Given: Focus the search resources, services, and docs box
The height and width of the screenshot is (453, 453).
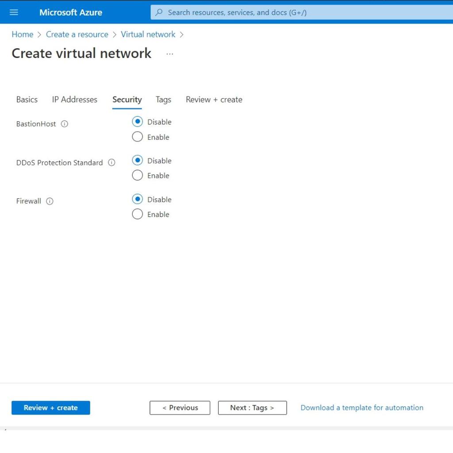Looking at the screenshot, I should coord(302,12).
